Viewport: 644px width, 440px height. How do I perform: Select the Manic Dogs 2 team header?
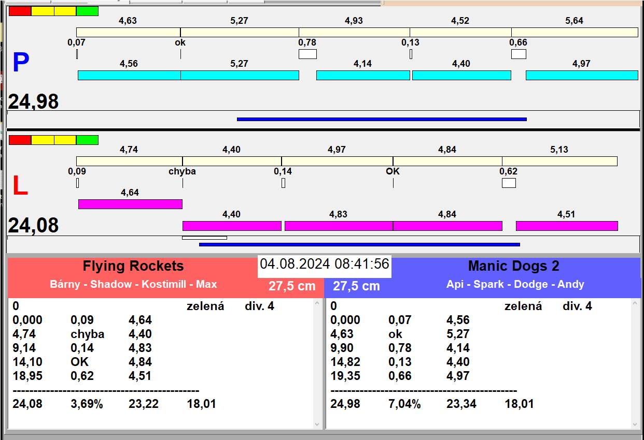(513, 266)
